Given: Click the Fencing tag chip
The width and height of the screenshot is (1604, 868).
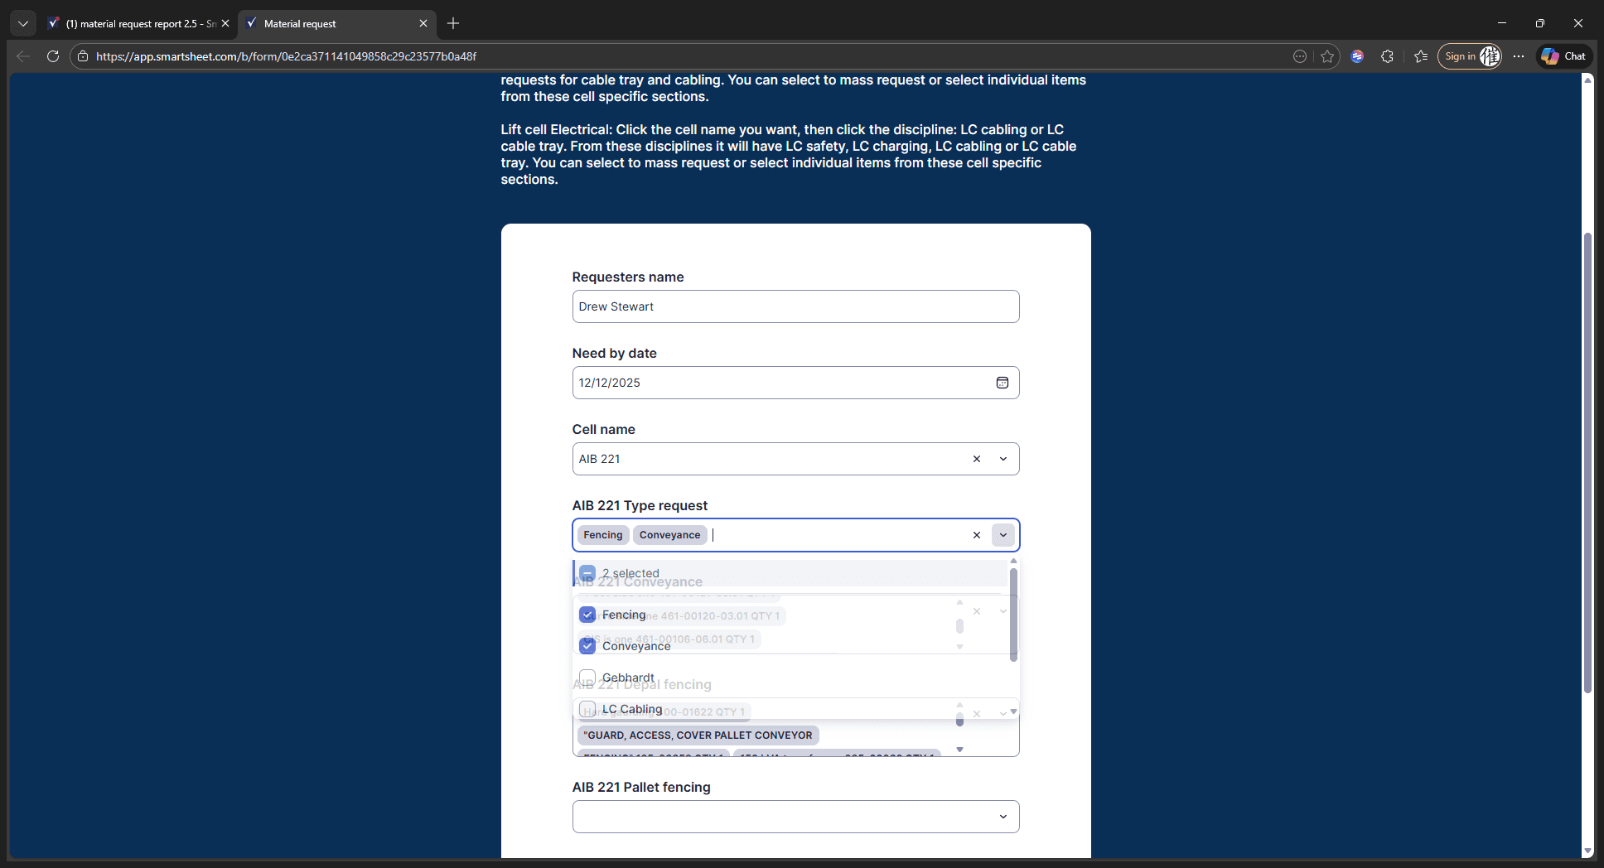Looking at the screenshot, I should (602, 535).
